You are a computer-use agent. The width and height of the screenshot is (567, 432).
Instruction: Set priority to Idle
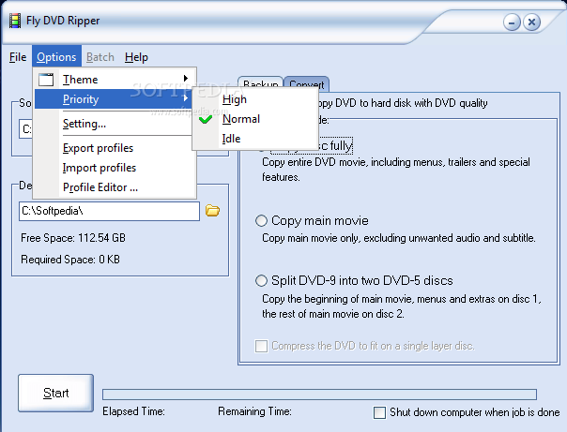[x=255, y=139]
